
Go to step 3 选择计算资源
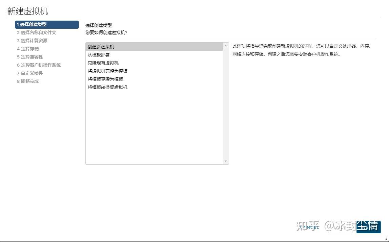[x=32, y=41]
